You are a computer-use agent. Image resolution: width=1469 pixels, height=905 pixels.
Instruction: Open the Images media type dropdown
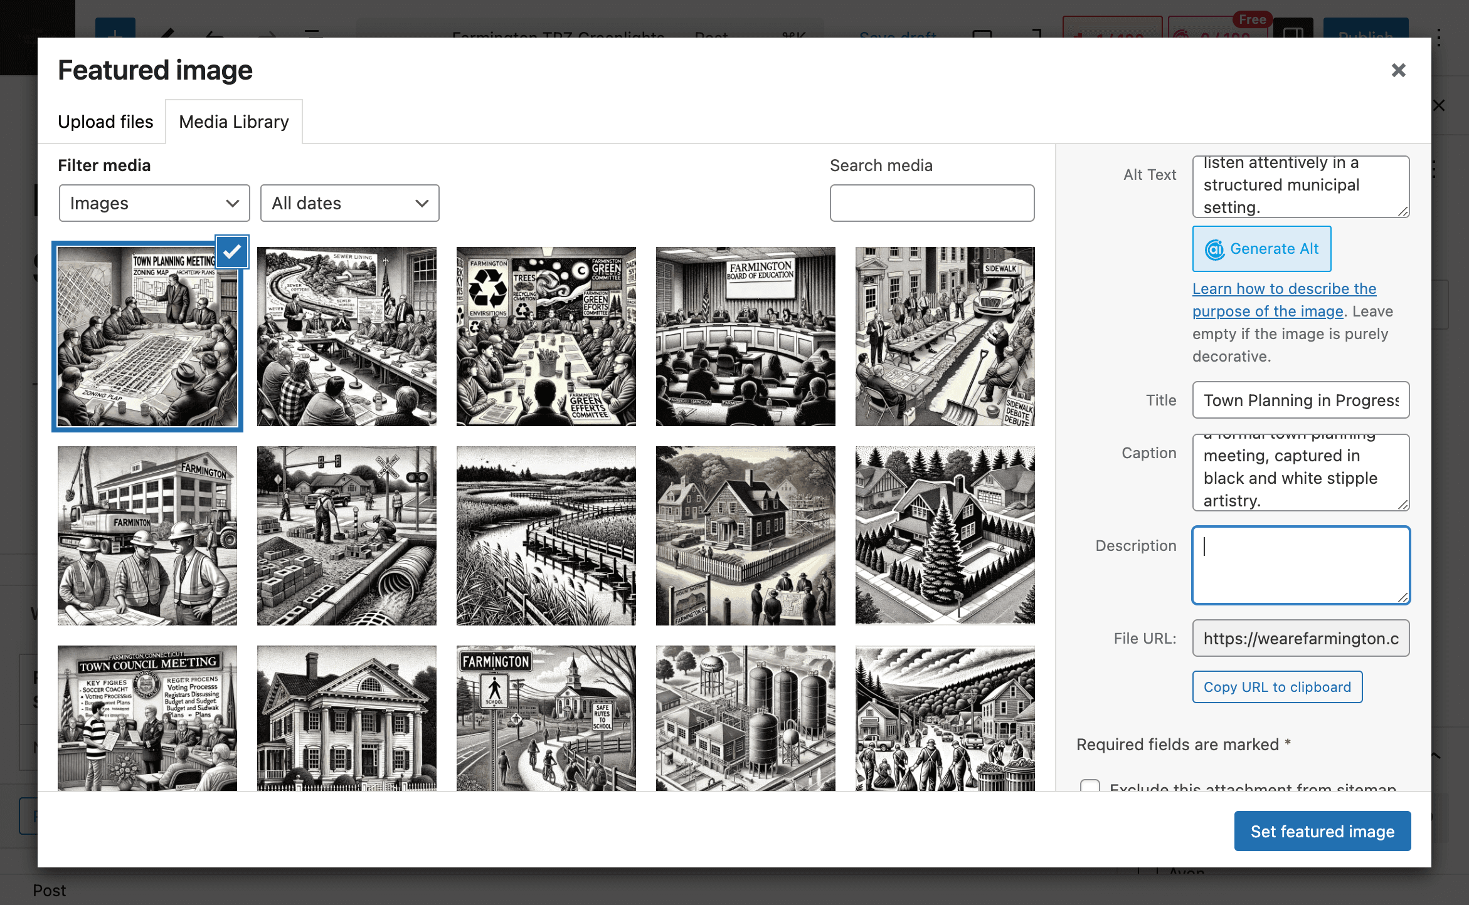pos(154,203)
